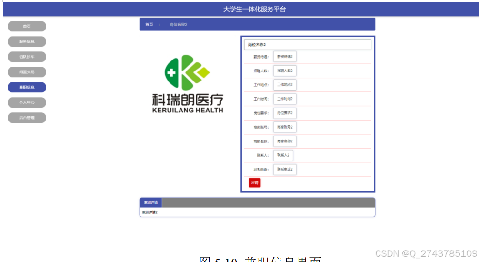Click the 联系电话: label
Viewport: 479px width, 262px height.
pos(261,170)
